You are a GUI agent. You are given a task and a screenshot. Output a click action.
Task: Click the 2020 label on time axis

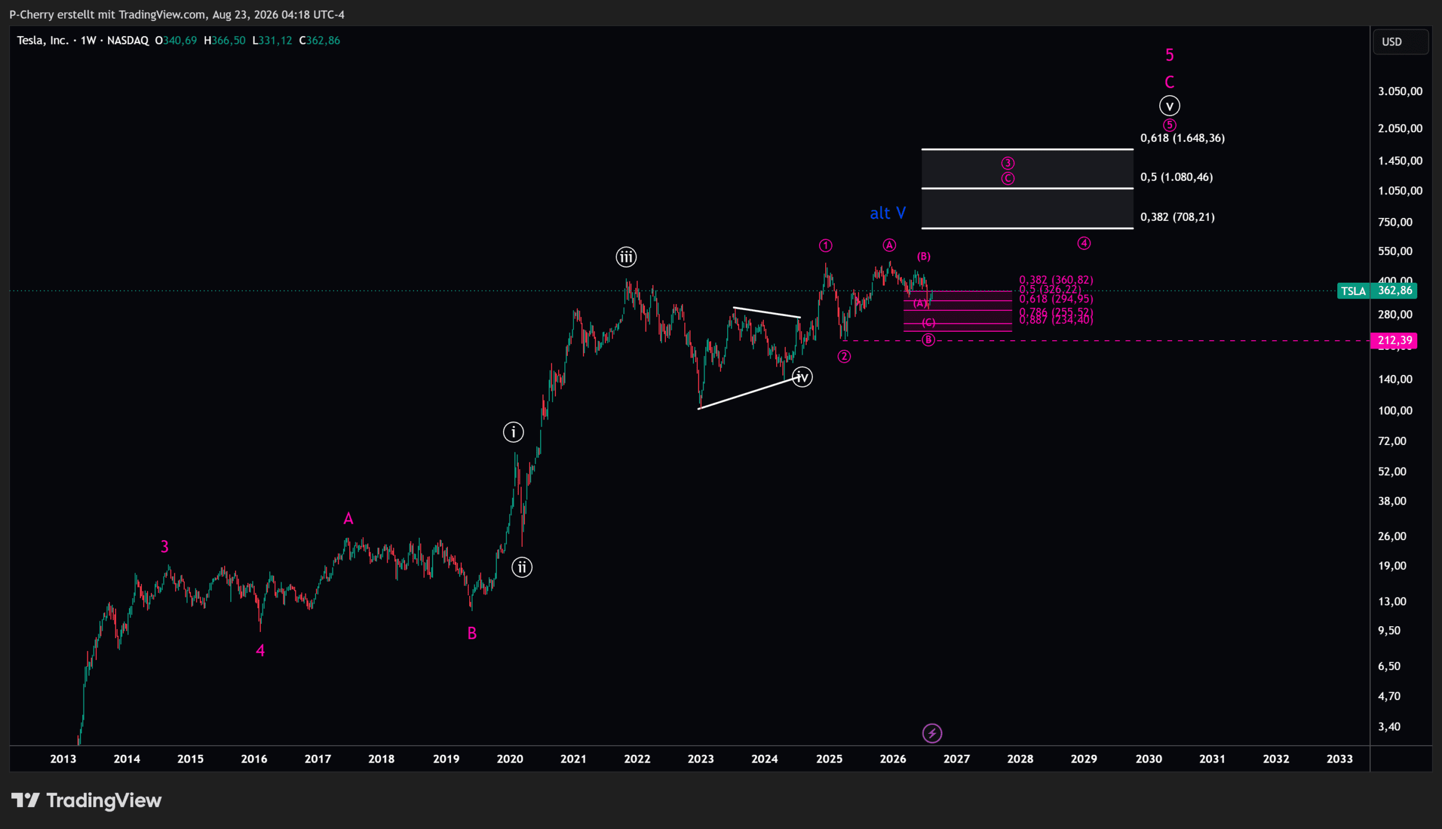pos(510,759)
